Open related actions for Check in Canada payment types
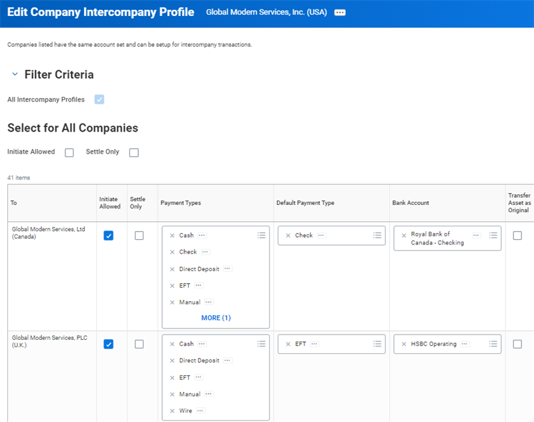534x422 pixels. [205, 252]
